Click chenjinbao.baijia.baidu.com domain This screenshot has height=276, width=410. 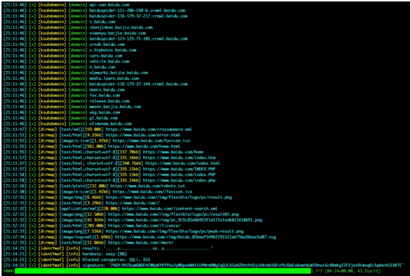point(121,28)
